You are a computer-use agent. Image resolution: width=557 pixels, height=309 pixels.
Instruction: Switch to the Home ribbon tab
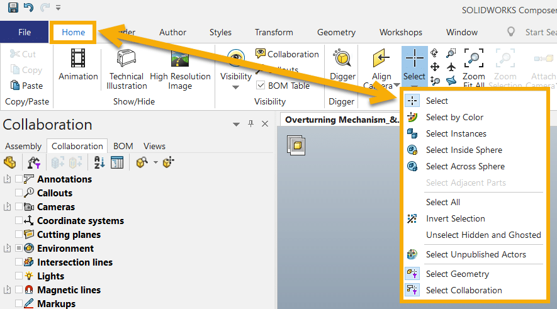73,32
